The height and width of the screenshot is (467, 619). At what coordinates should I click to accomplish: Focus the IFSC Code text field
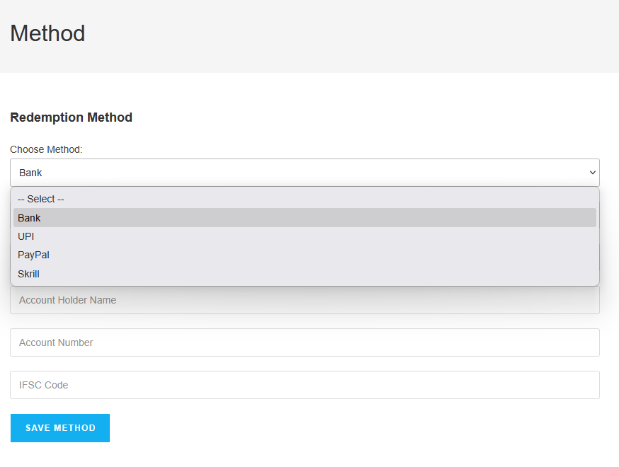tap(305, 384)
